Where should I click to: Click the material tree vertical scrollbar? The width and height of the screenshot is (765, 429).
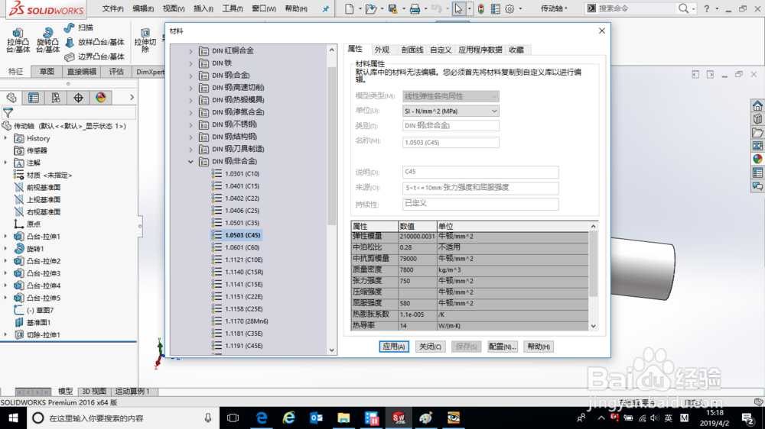332,146
